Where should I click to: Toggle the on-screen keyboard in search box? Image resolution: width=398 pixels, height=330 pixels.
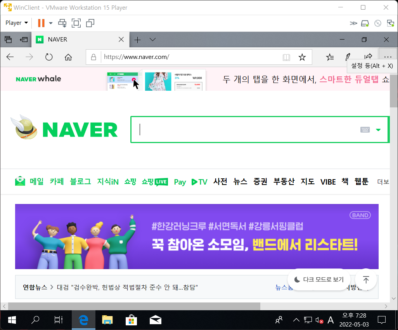(x=365, y=130)
